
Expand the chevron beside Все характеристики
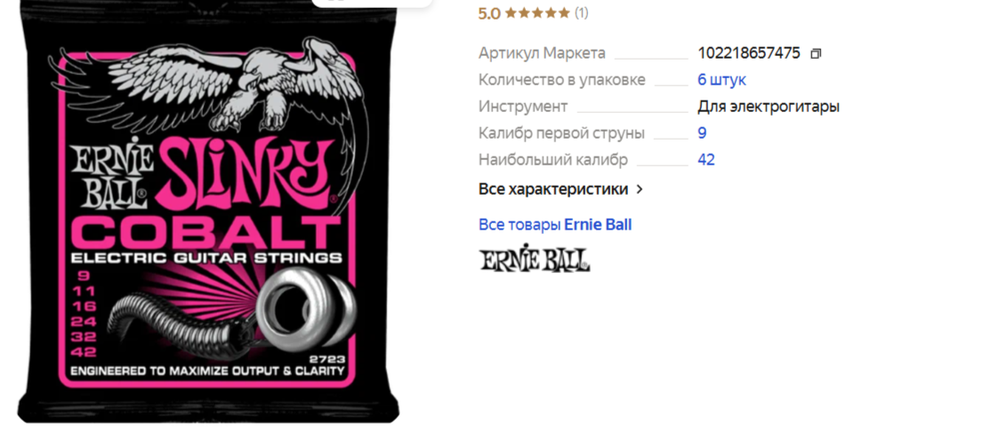640,189
